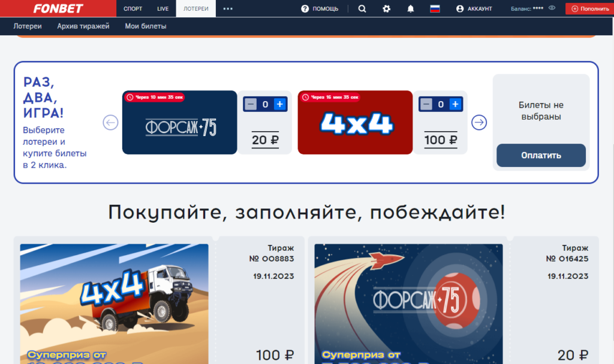
Task: Toggle balance visibility eye icon
Action: click(552, 8)
